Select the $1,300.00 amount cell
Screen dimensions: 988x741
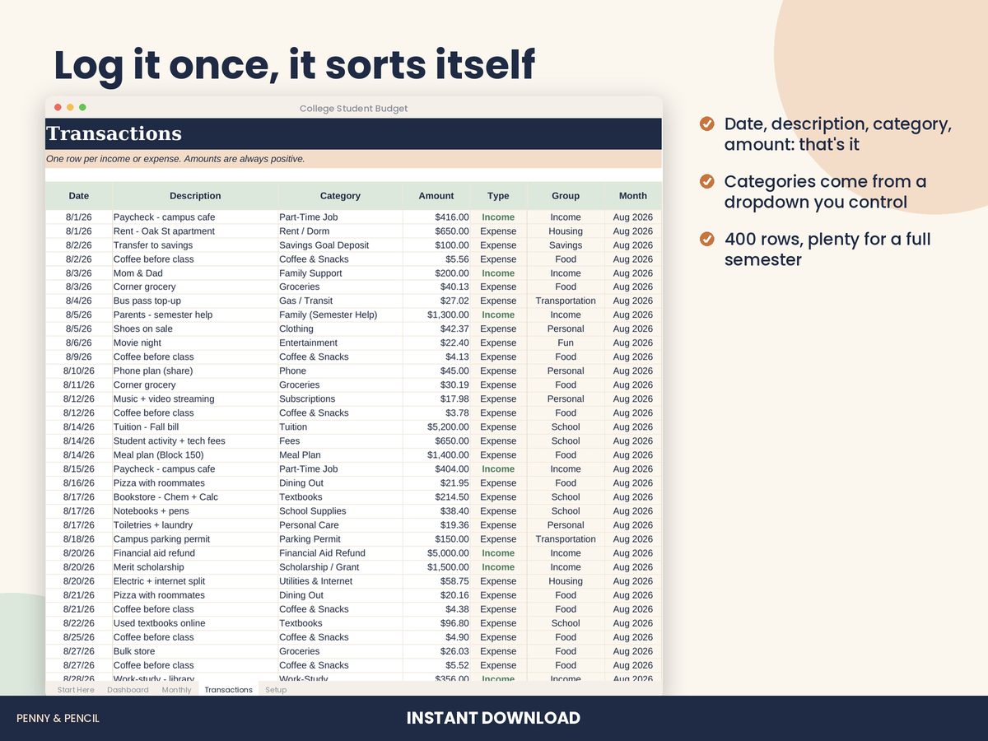point(436,315)
